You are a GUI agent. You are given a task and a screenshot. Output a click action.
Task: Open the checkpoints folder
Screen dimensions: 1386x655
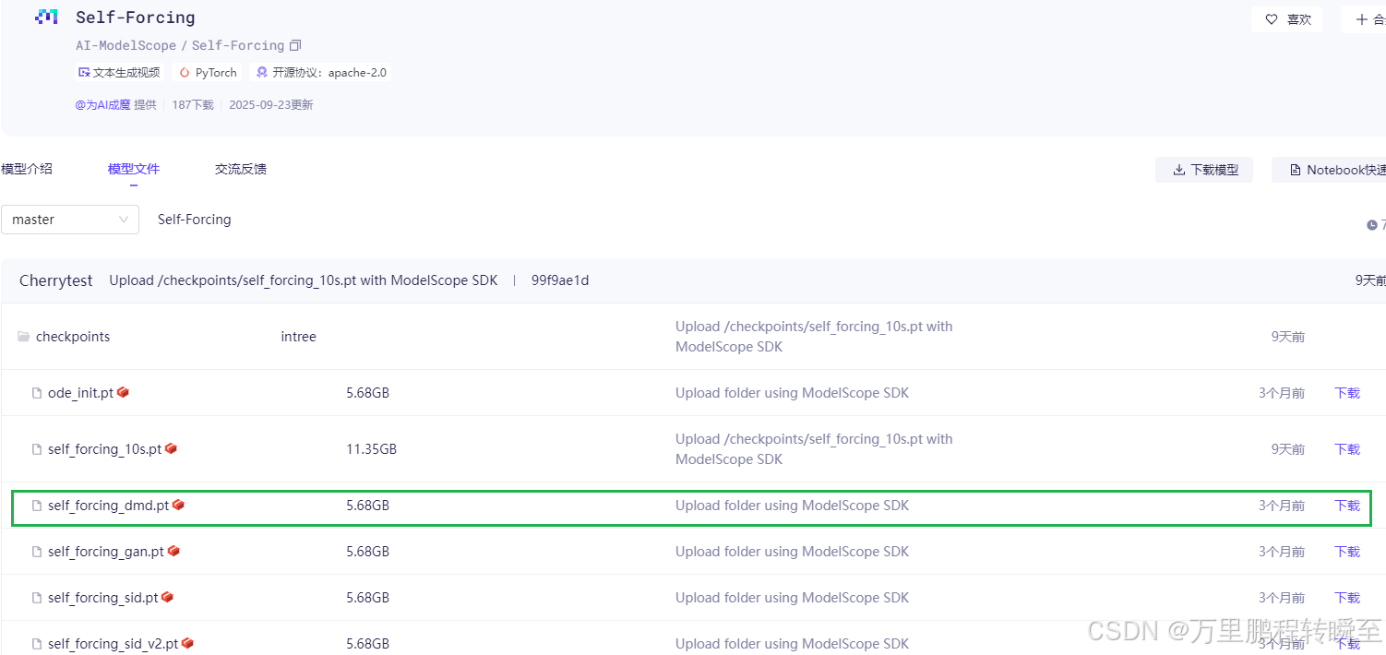click(x=73, y=337)
